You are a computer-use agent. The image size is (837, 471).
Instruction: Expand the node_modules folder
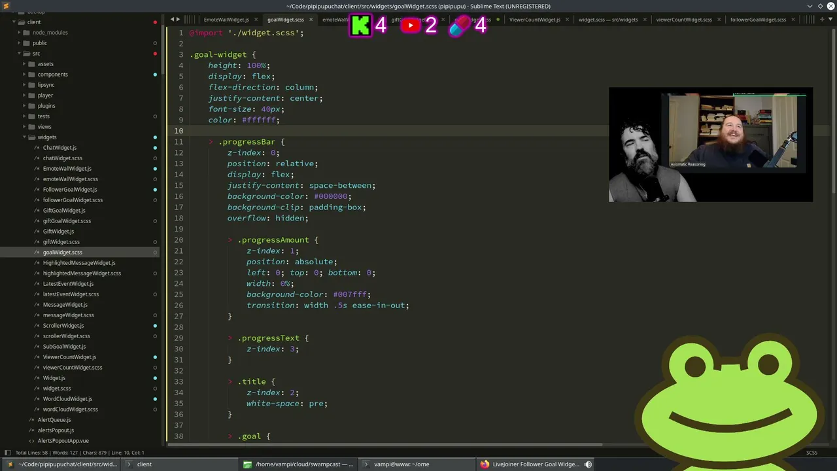pos(20,33)
